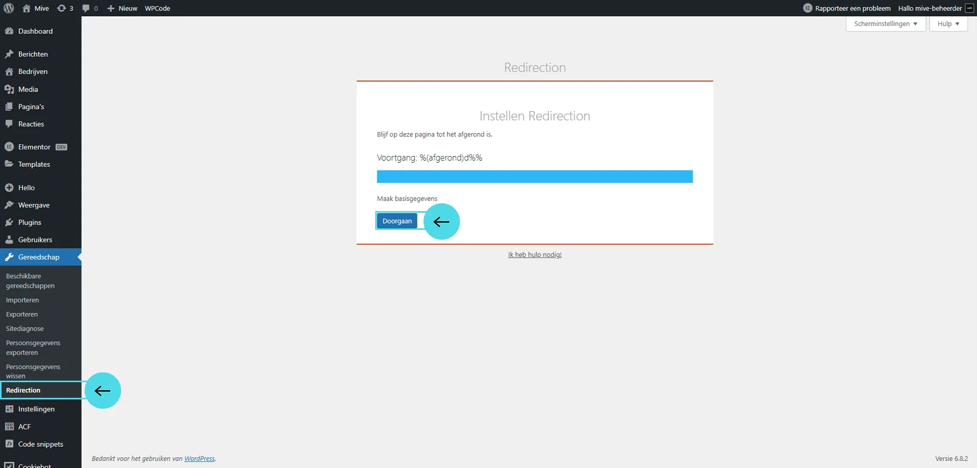Expand the Hulp dropdown
977x468 pixels.
(948, 24)
